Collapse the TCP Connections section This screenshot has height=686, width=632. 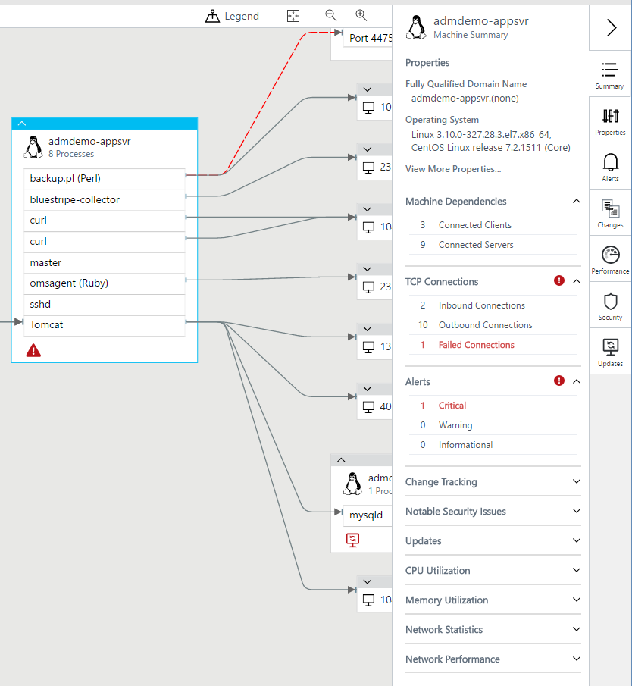click(x=574, y=280)
